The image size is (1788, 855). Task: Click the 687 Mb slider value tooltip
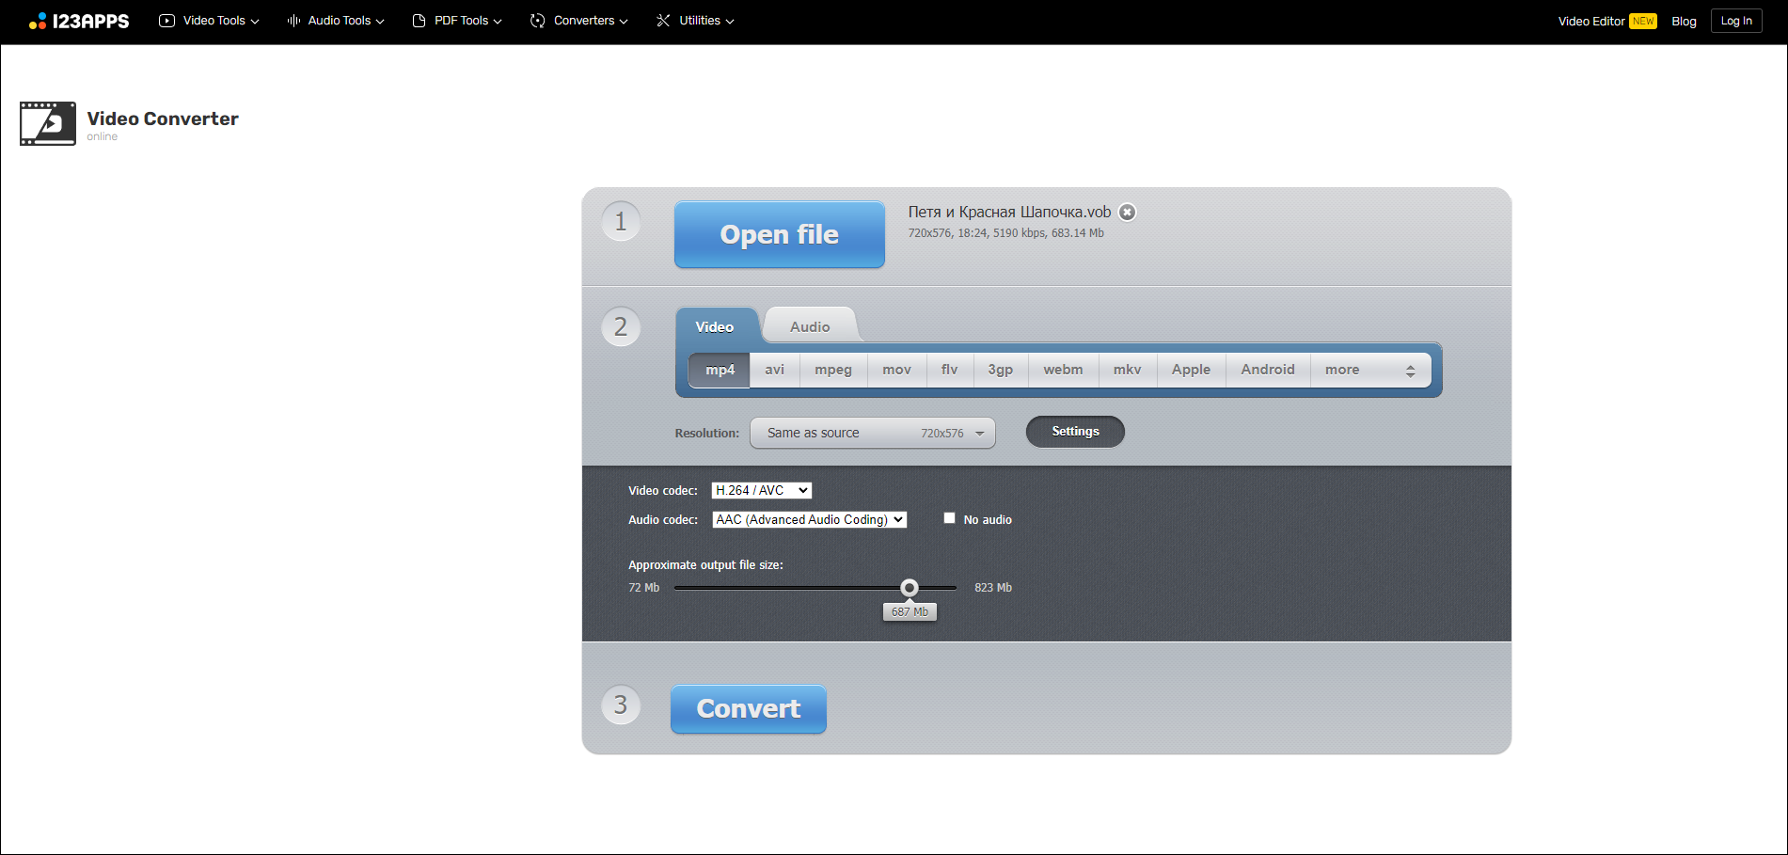[910, 611]
